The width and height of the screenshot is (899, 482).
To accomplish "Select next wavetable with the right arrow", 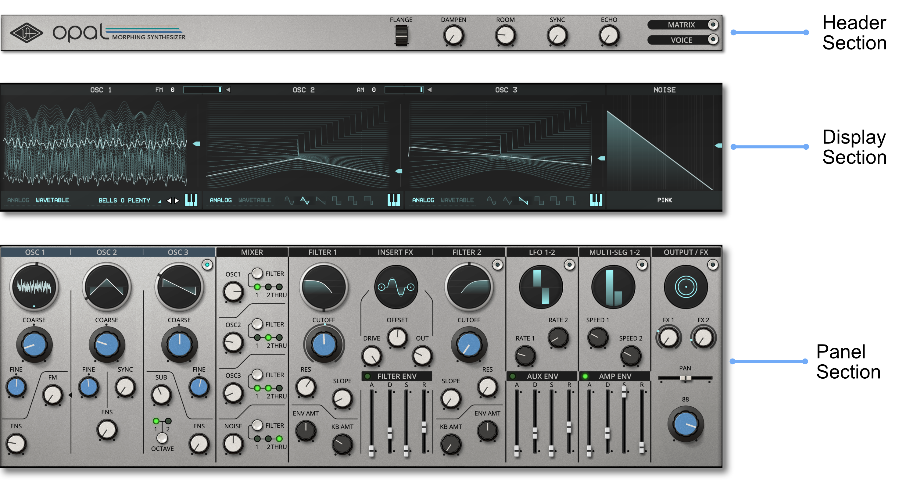I will tap(177, 200).
